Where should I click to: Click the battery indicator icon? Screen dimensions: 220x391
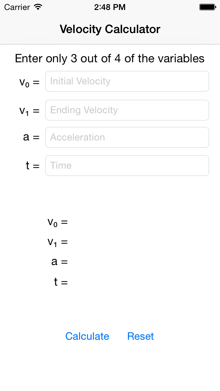[208, 7]
